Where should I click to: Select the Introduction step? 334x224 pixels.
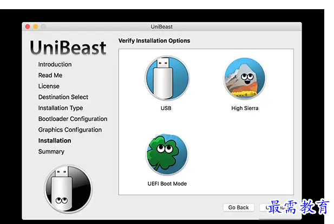[x=55, y=64]
